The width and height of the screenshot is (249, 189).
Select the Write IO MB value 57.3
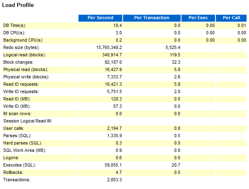(x=117, y=106)
